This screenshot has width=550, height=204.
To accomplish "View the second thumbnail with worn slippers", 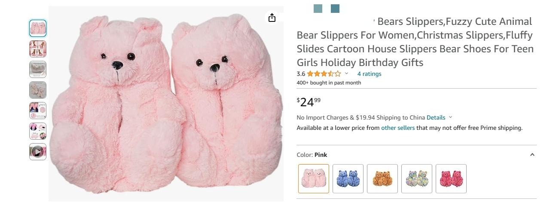I will [38, 49].
